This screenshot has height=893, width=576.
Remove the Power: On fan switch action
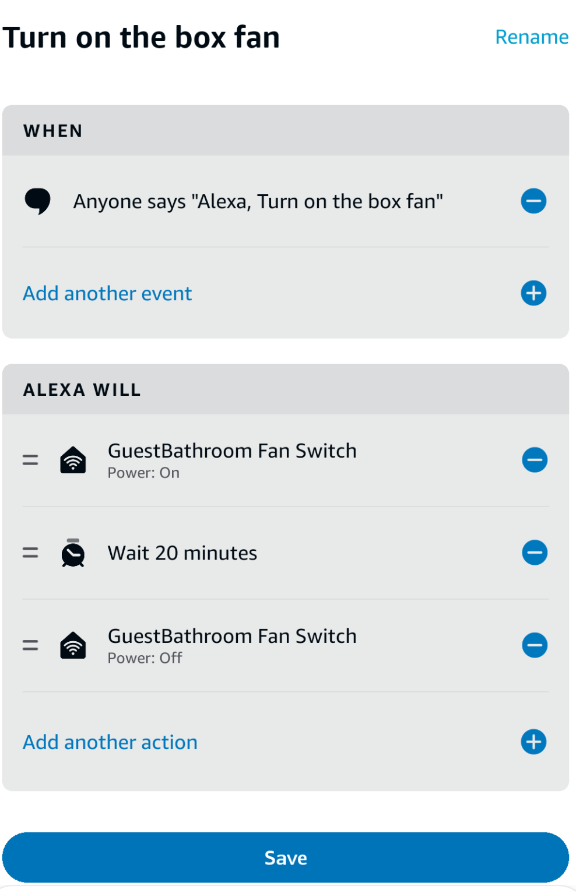tap(534, 460)
